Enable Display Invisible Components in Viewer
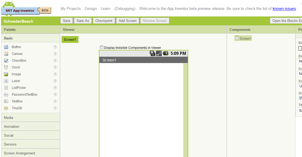 pyautogui.click(x=102, y=47)
